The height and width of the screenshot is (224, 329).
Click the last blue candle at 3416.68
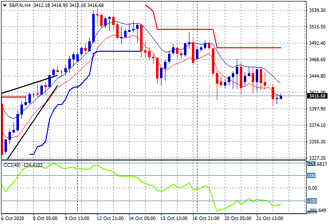coord(281,97)
